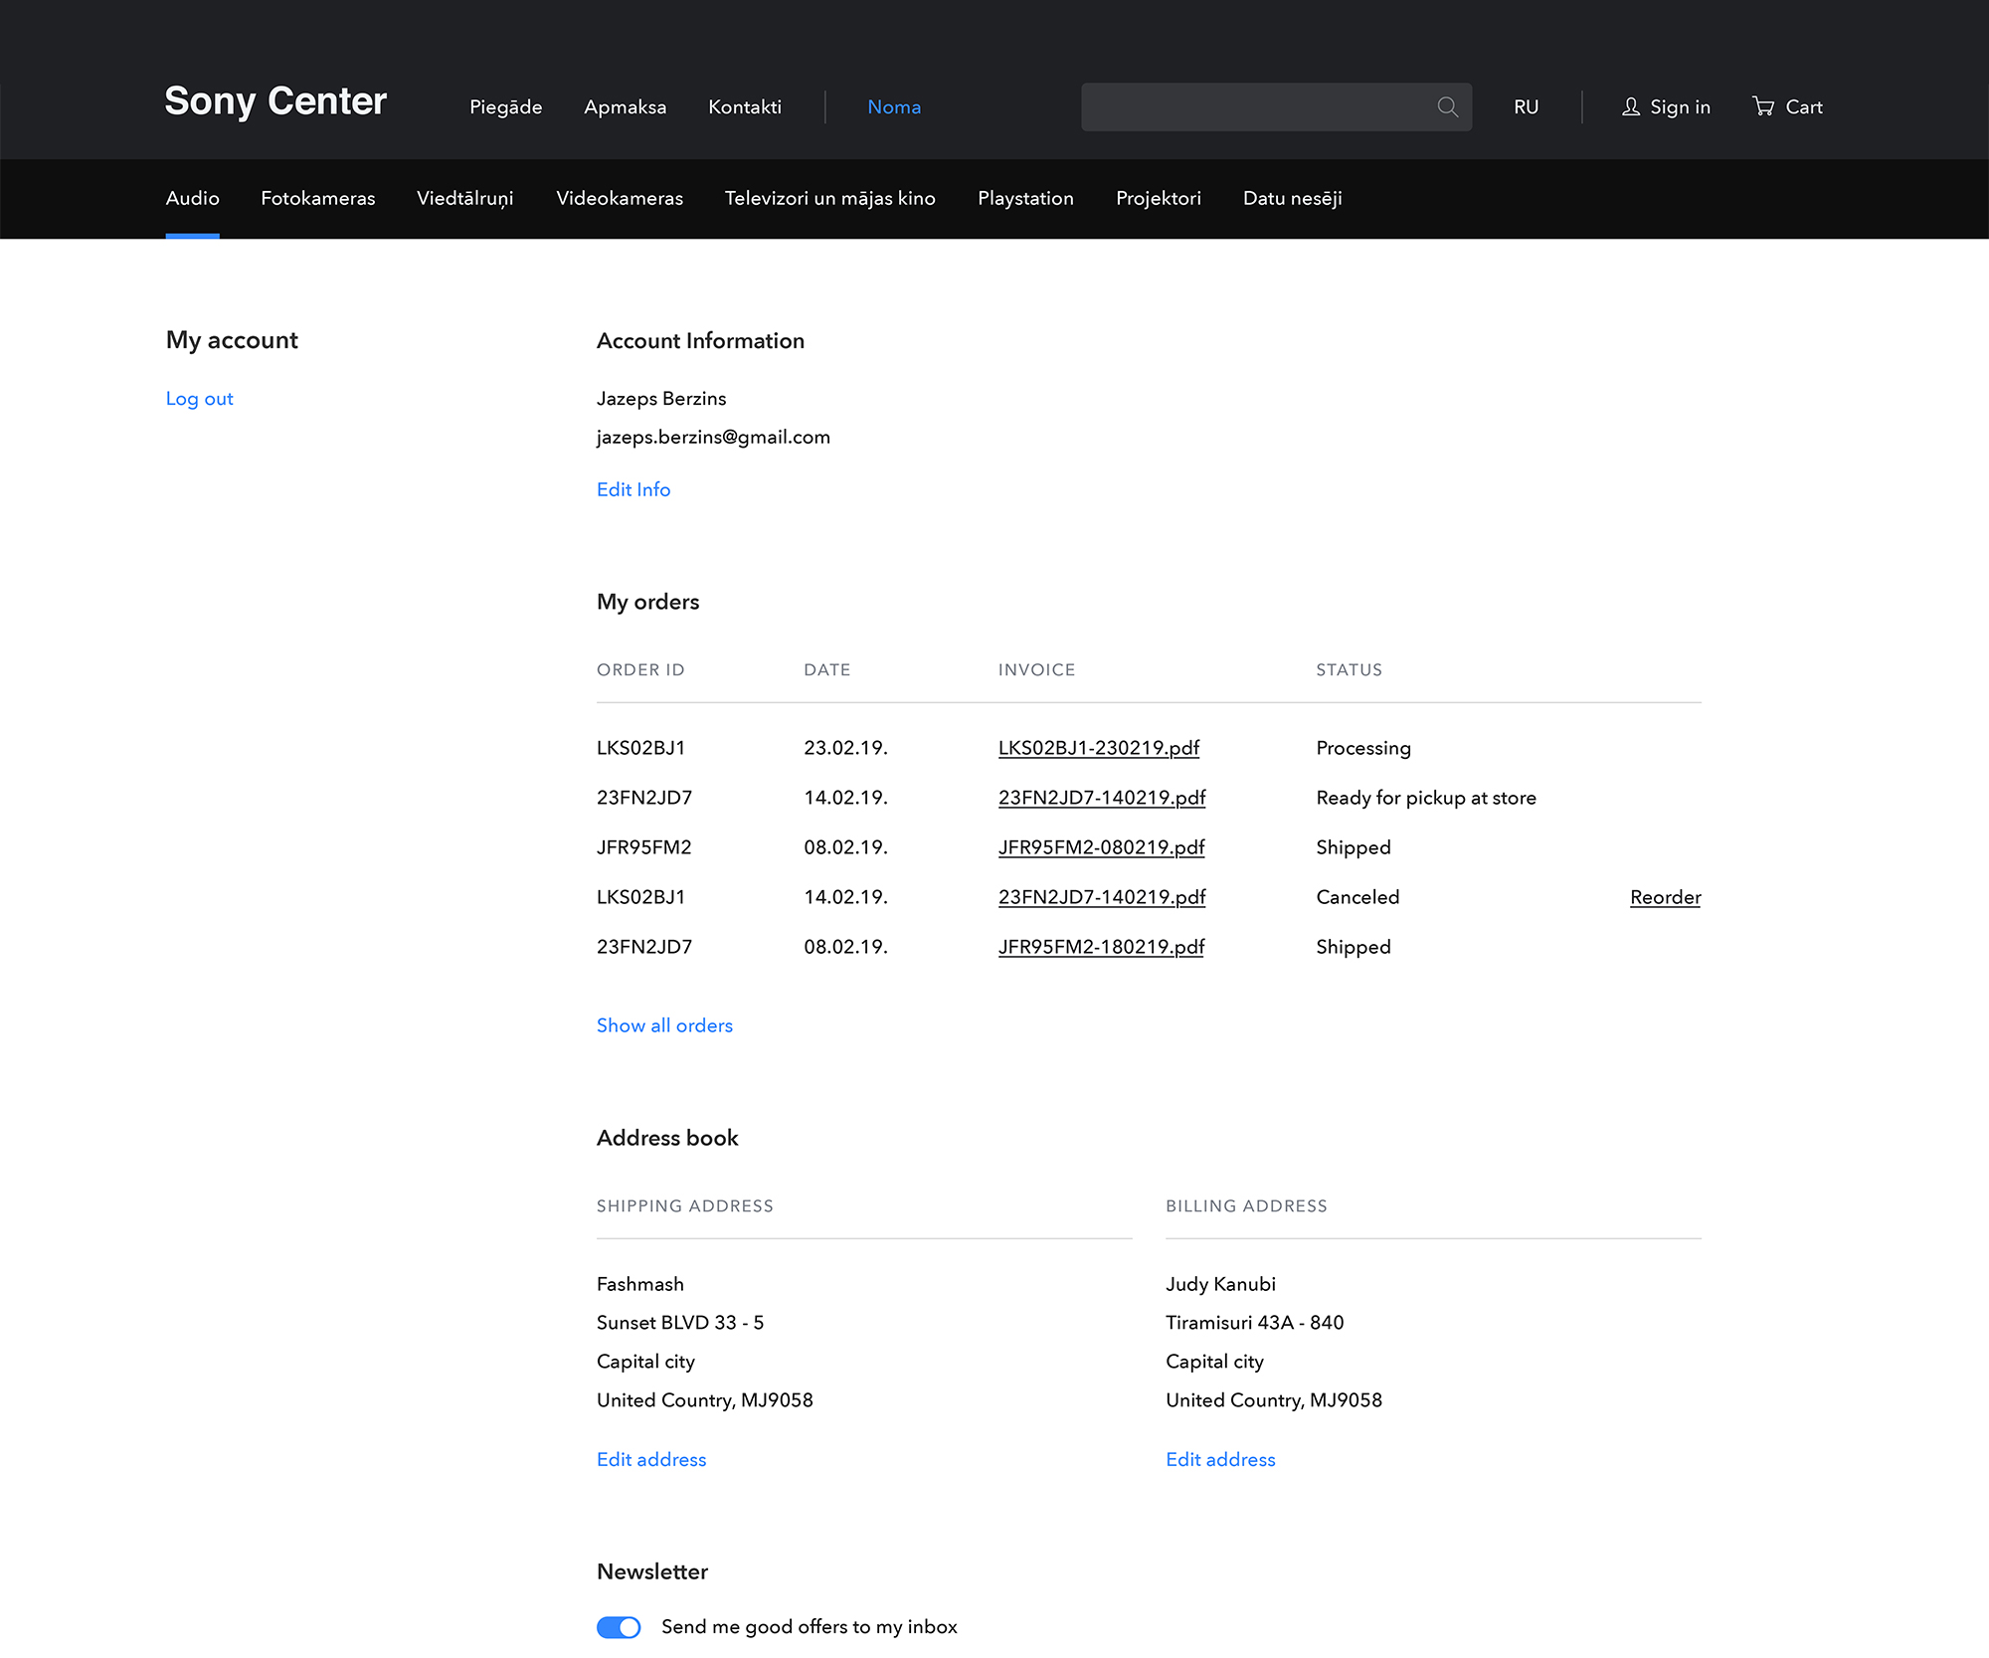Download invoice JFR95FM2-180219.pdf

coord(1101,947)
